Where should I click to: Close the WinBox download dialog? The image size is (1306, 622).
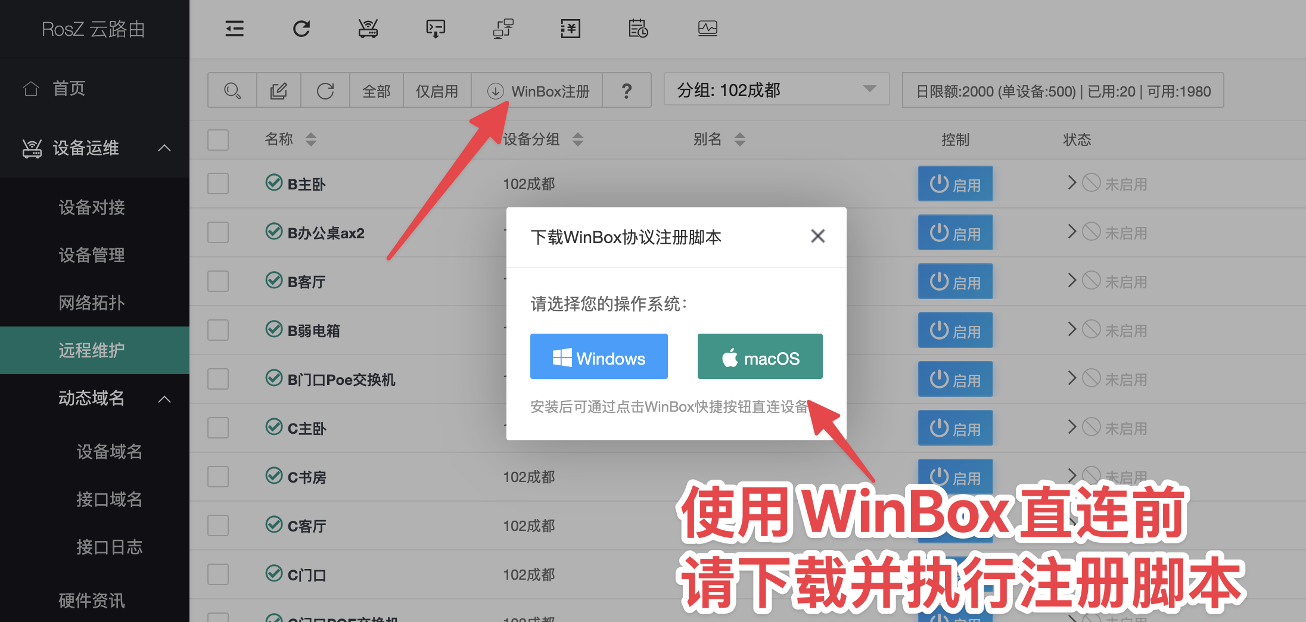pos(817,237)
